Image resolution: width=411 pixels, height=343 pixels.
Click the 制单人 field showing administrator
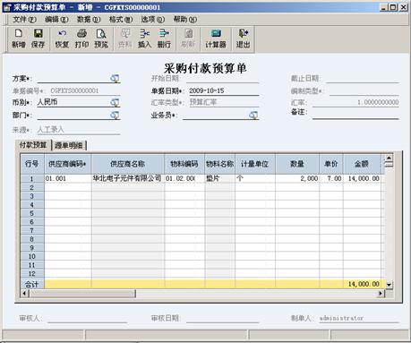pyautogui.click(x=358, y=318)
